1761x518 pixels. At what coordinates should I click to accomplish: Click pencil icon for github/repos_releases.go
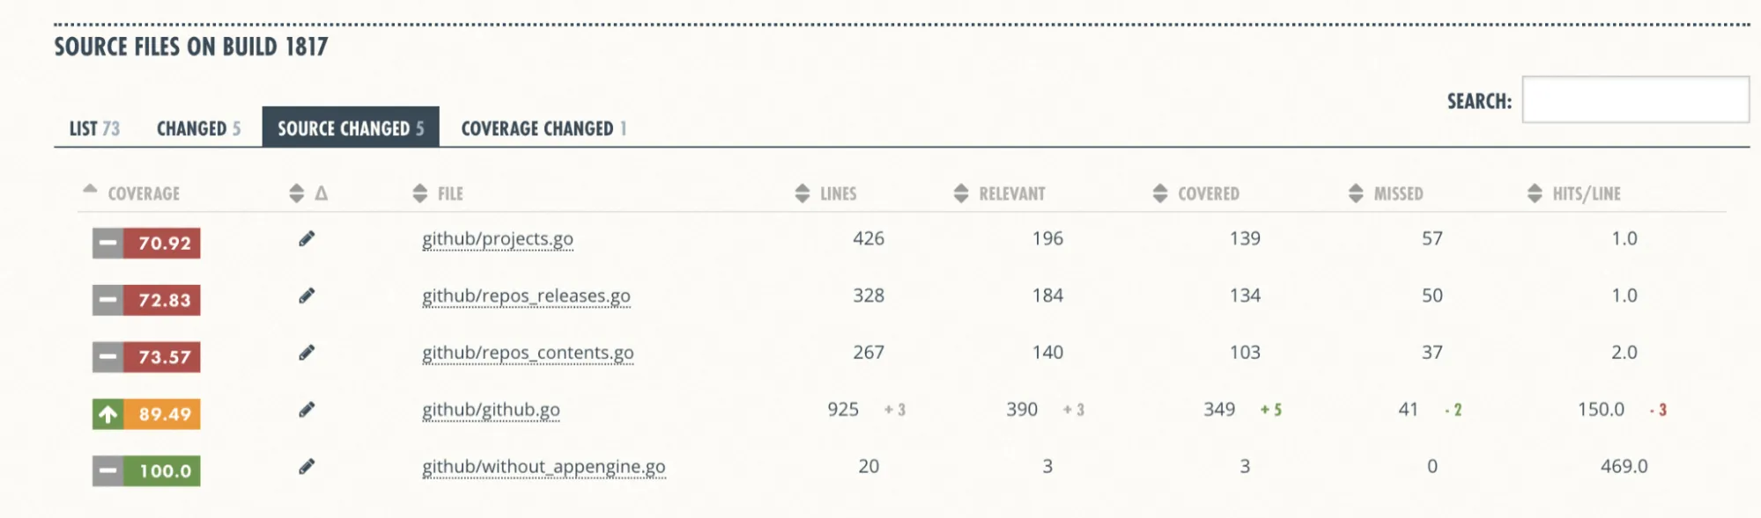pyautogui.click(x=307, y=296)
